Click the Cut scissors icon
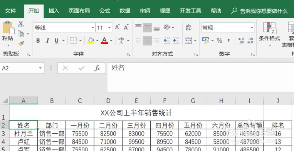Image resolution: width=294 pixels, height=151 pixels. tap(21, 24)
